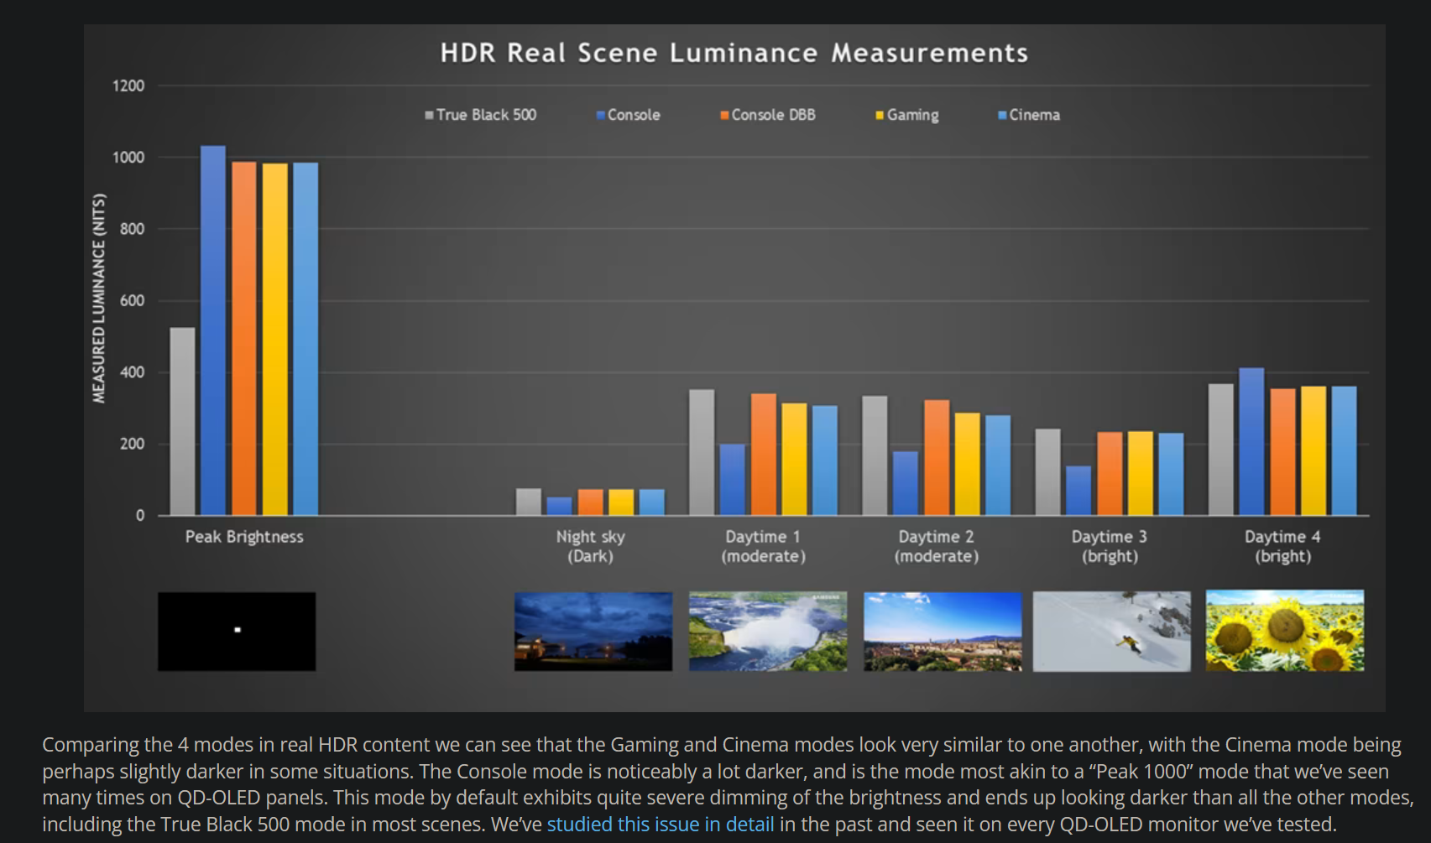Select the city skyline scene thumbnail

[942, 631]
